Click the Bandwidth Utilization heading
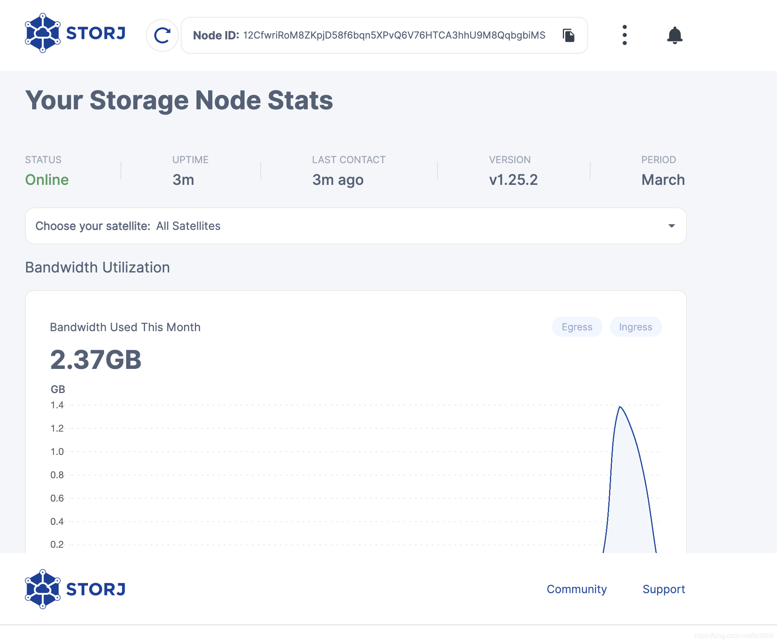 98,267
